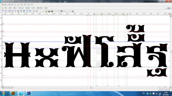Open Adobe Illustrator from the taskbar
The width and height of the screenshot is (172, 96).
13,93
